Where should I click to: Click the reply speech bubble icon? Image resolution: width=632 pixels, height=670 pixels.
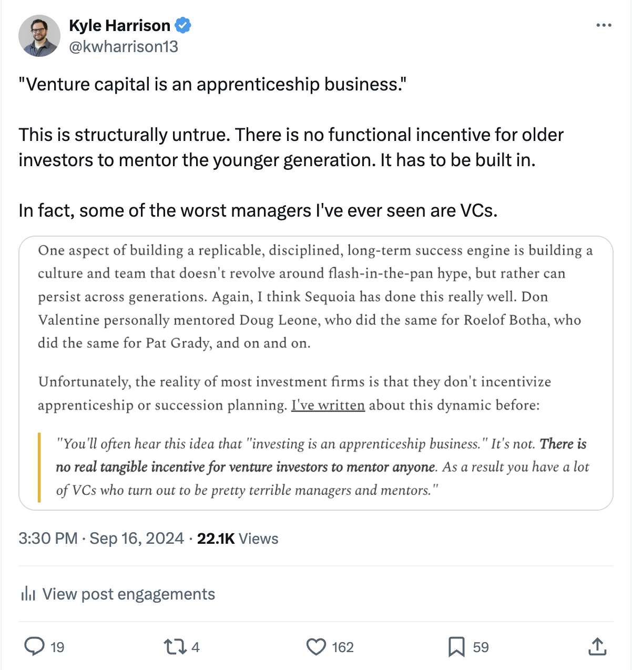pyautogui.click(x=35, y=646)
